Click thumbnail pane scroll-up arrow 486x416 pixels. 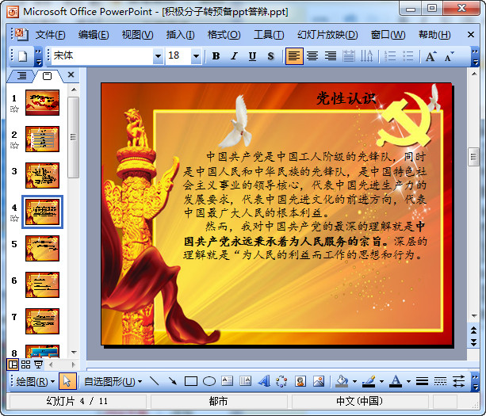(74, 90)
